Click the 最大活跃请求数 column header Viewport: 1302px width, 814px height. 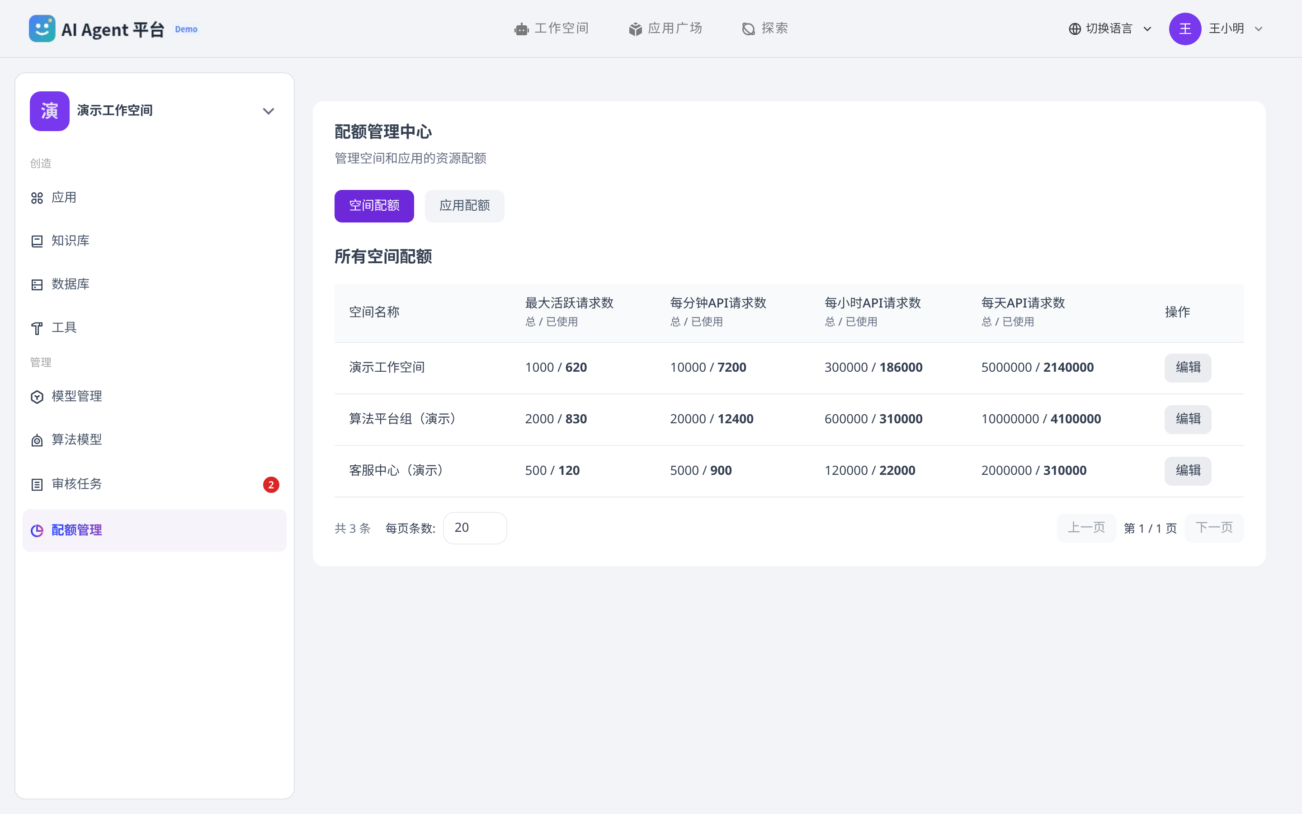point(569,303)
